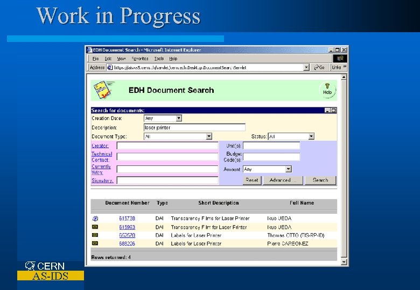This screenshot has height=290, width=420.
Task: Click the description Transparency Films for Laser Printer
Action: (210, 219)
